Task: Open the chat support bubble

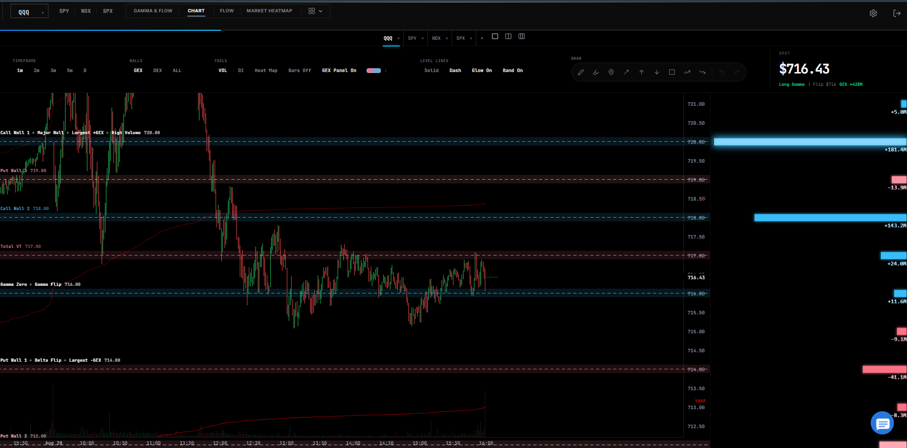Action: (x=882, y=423)
